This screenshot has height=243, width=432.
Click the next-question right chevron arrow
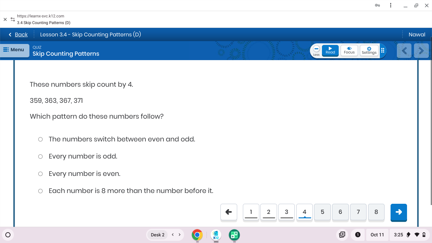(421, 50)
